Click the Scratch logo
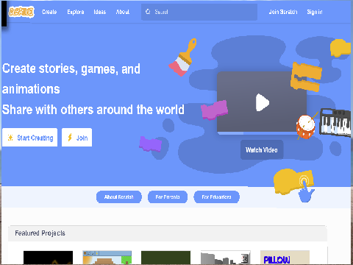Screen dimensions: 353x265 (21, 12)
